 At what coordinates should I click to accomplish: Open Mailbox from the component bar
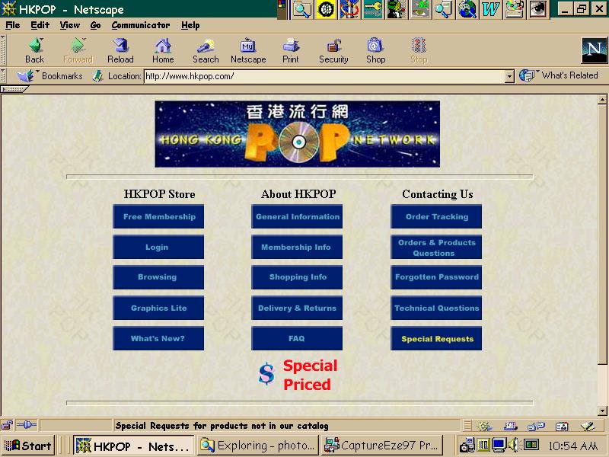pos(510,427)
